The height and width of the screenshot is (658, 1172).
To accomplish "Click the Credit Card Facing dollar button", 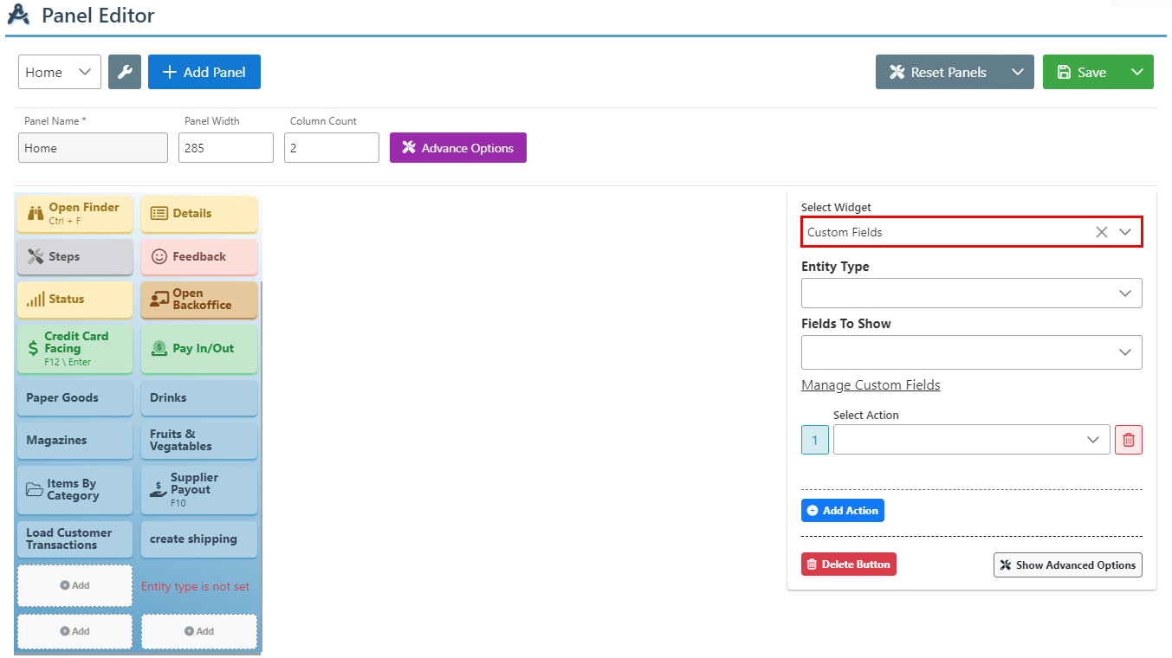I will tap(74, 348).
